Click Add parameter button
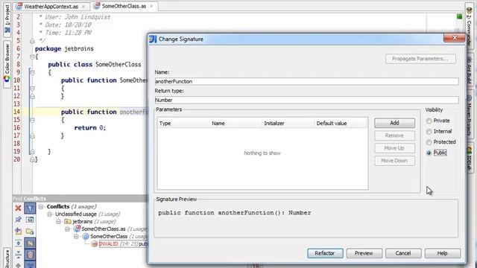 click(394, 123)
